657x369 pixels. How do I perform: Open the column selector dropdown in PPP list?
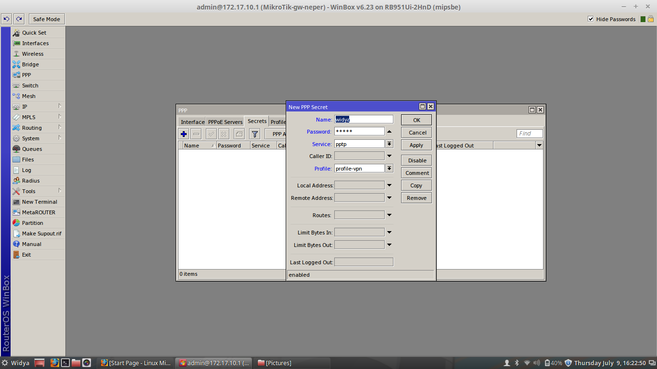(x=539, y=145)
